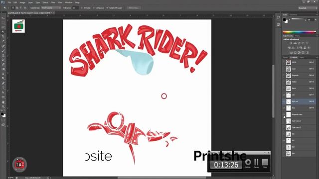The height and width of the screenshot is (179, 319).
Task: Select the Crop tool
Action: click(3, 36)
